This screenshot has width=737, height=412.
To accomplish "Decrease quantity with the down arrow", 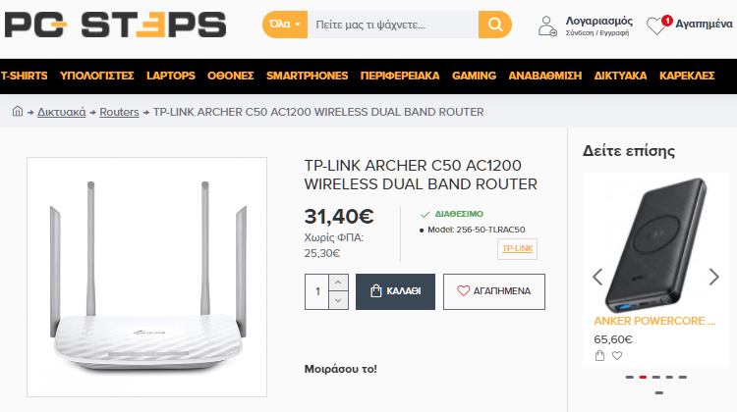I will coord(338,300).
